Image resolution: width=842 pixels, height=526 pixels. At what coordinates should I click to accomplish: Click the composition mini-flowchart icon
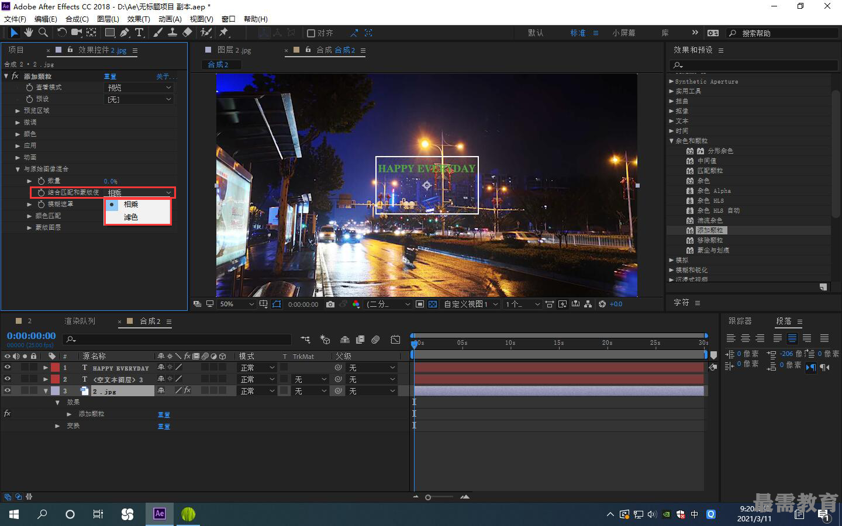(305, 340)
